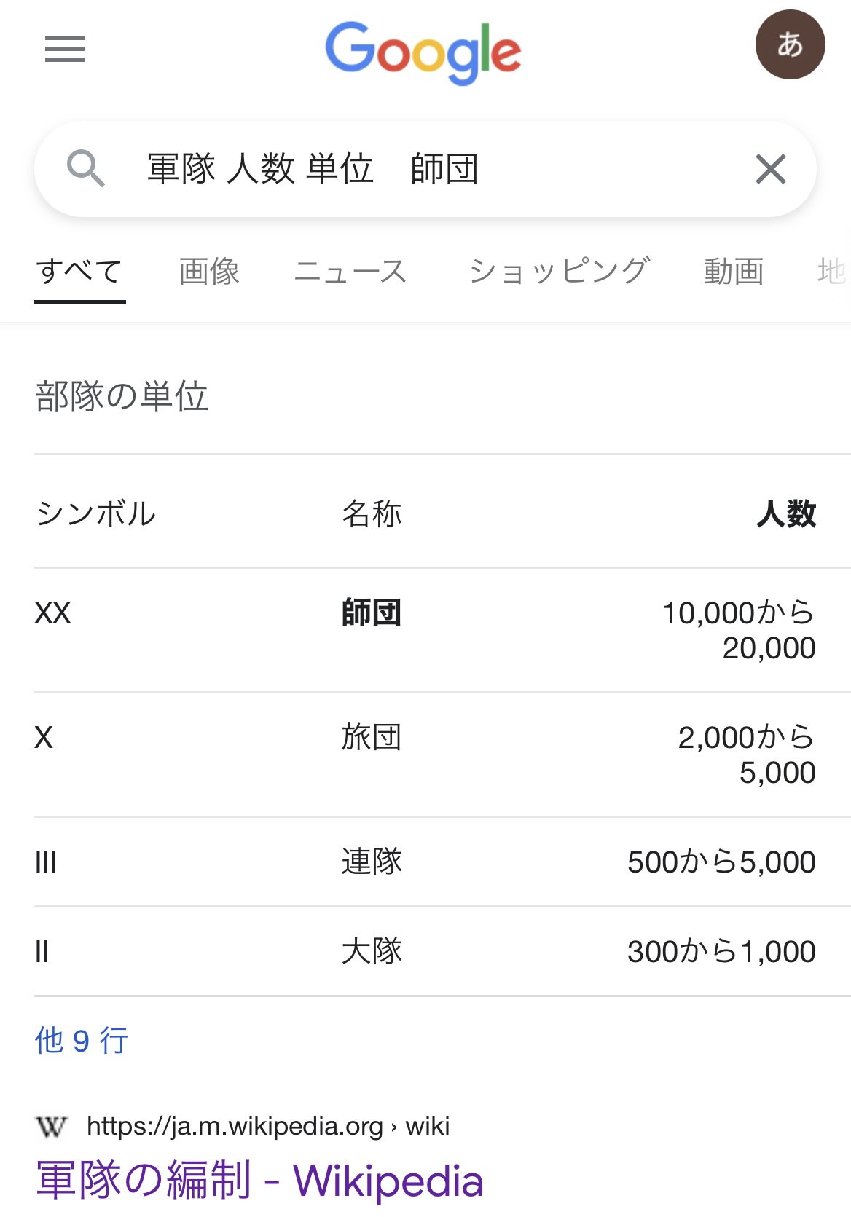This screenshot has width=851, height=1217.
Task: Click the 人数 column header
Action: (x=786, y=513)
